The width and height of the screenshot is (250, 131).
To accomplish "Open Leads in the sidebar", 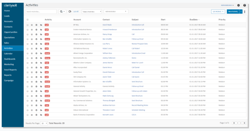I will 7,16.
